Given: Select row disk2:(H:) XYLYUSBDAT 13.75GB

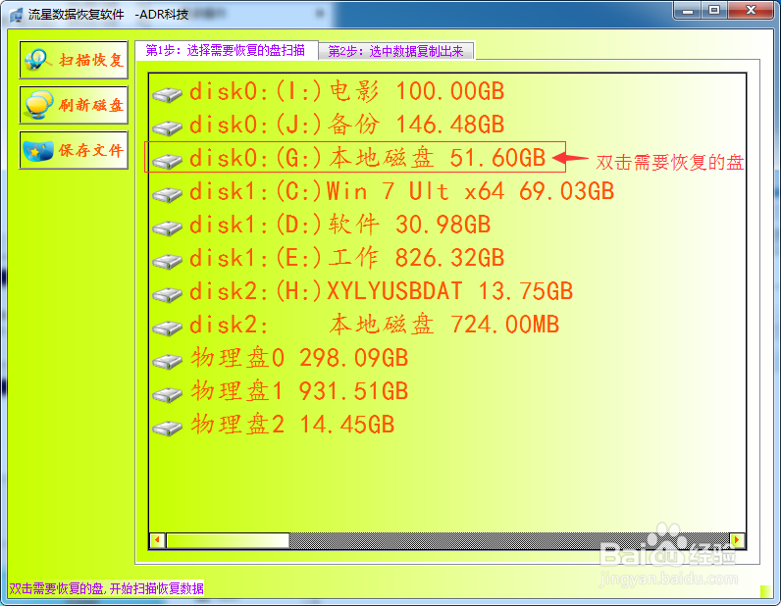Looking at the screenshot, I should tap(363, 292).
